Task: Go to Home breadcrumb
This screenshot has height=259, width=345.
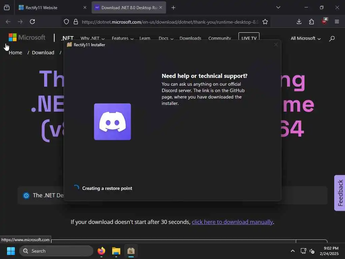Action: pos(15,53)
